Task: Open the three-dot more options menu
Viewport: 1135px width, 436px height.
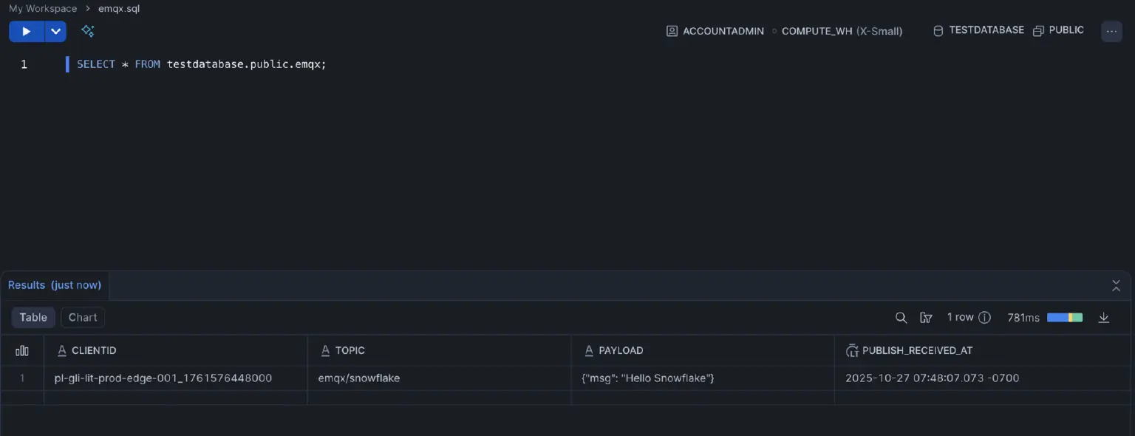Action: [1111, 31]
